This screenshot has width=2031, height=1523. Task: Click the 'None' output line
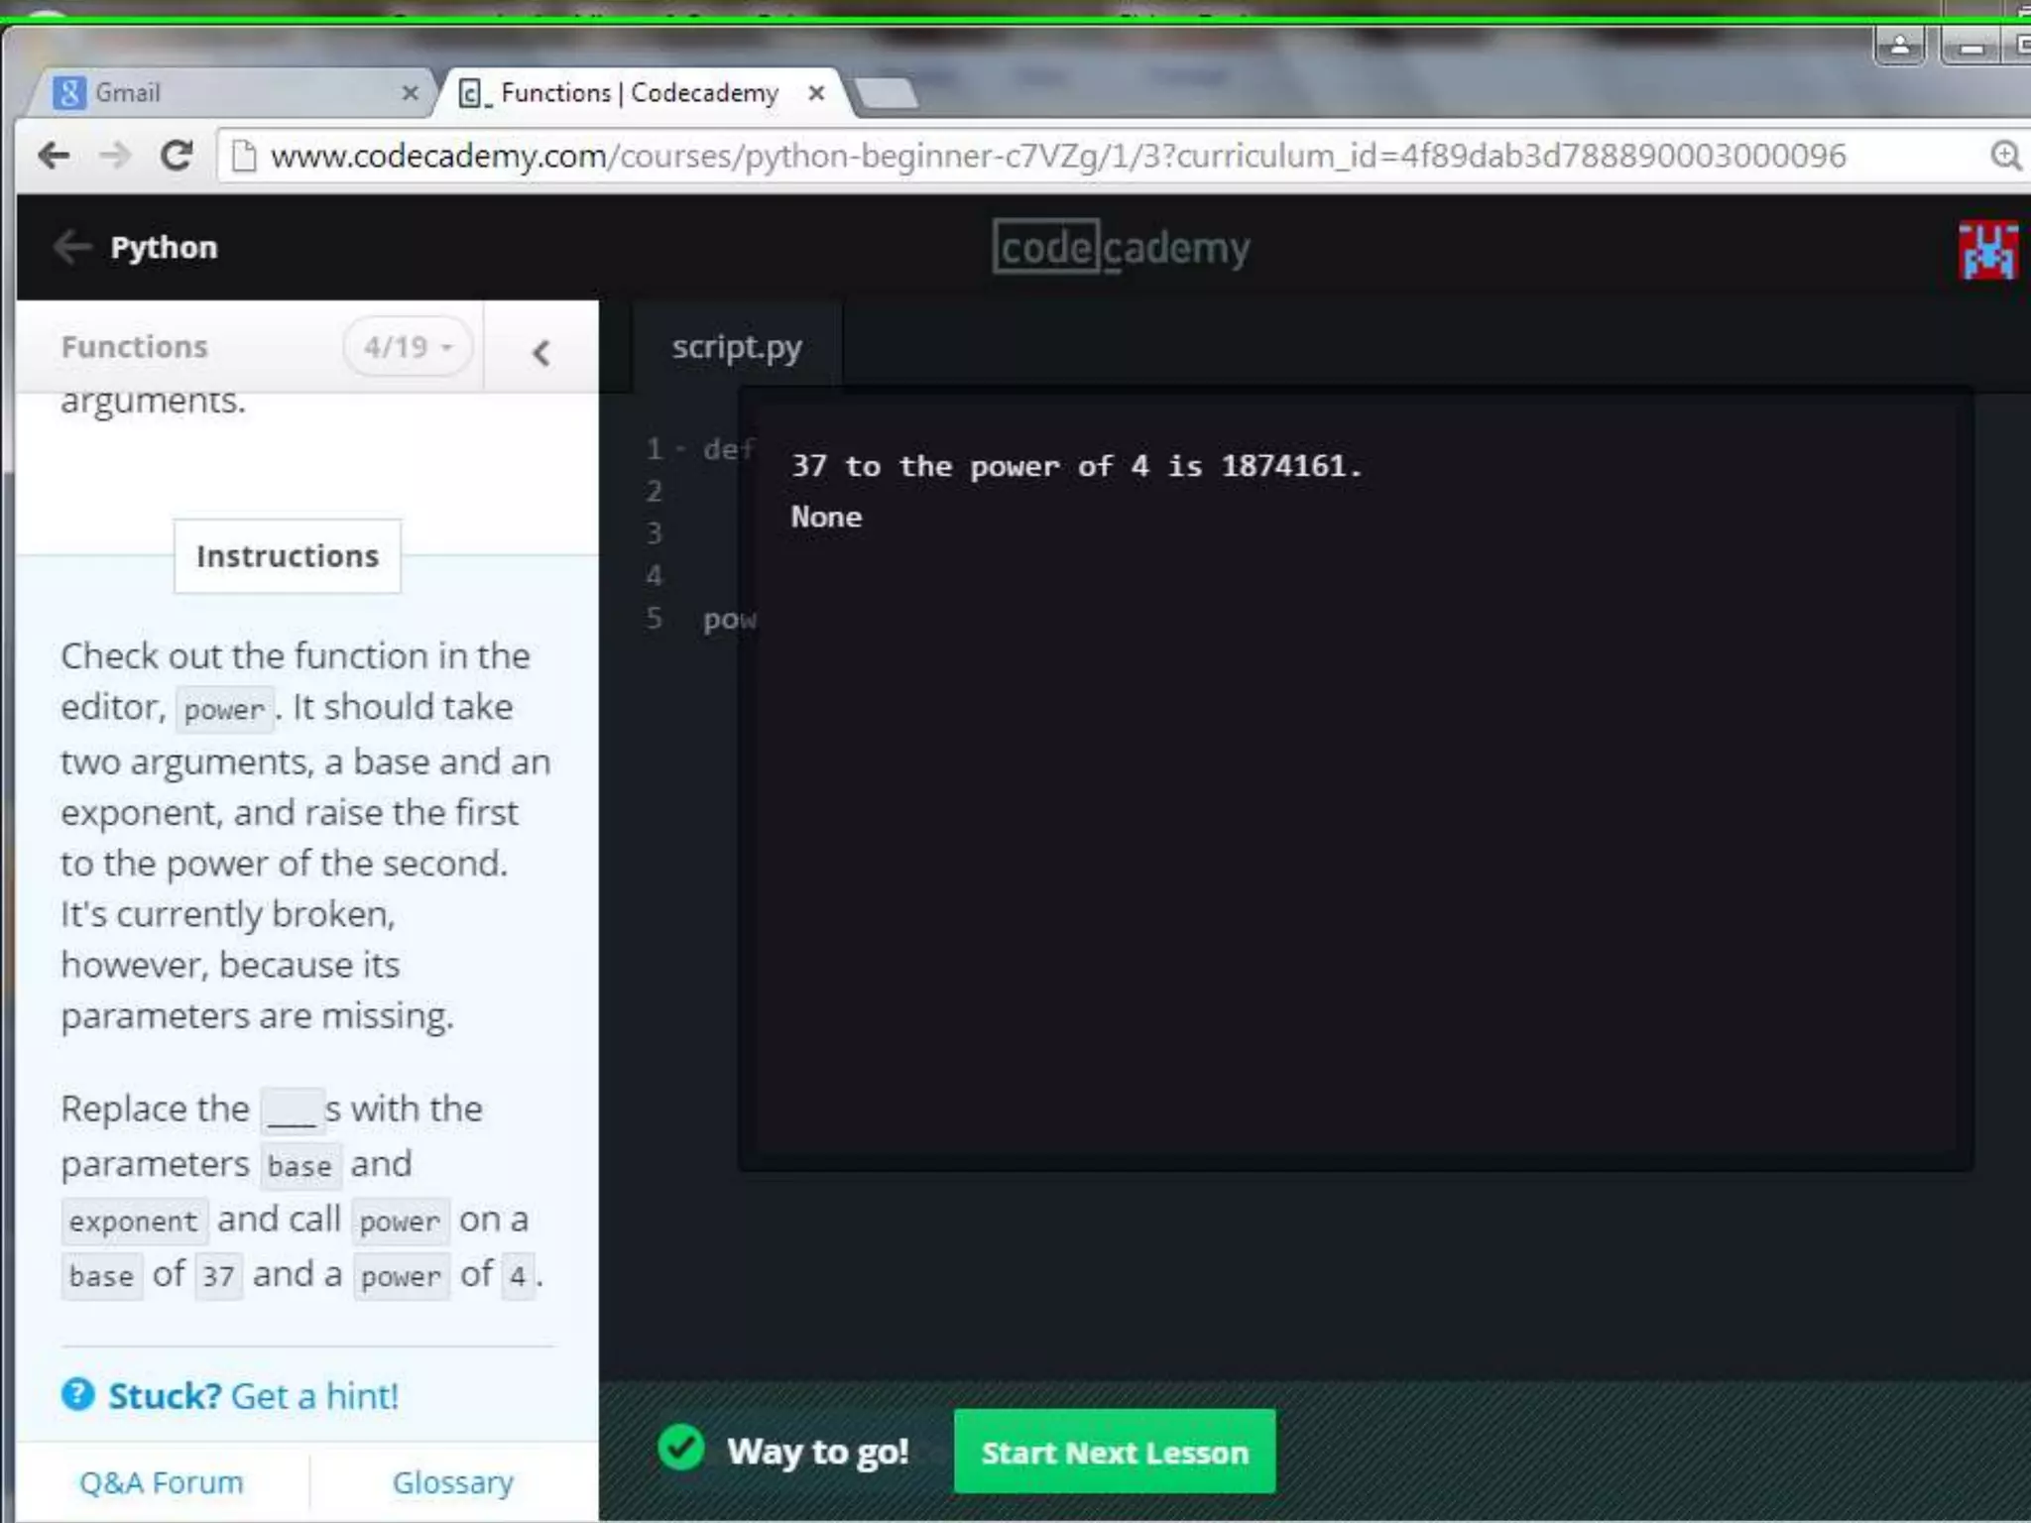[826, 517]
